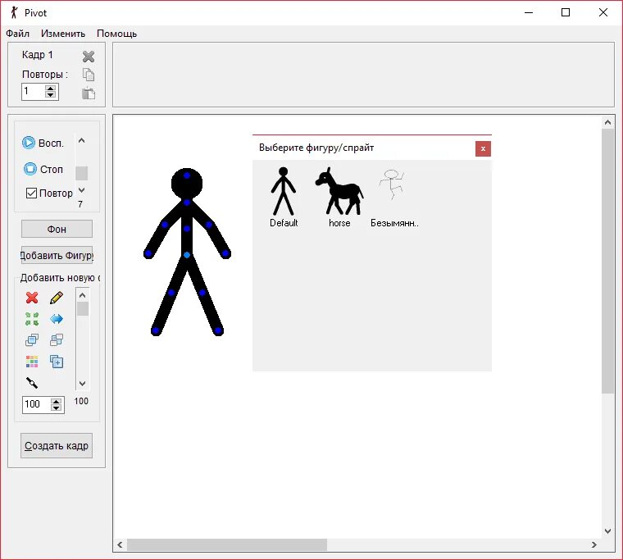Click canvas vertical scrollbar down arrow

(607, 531)
